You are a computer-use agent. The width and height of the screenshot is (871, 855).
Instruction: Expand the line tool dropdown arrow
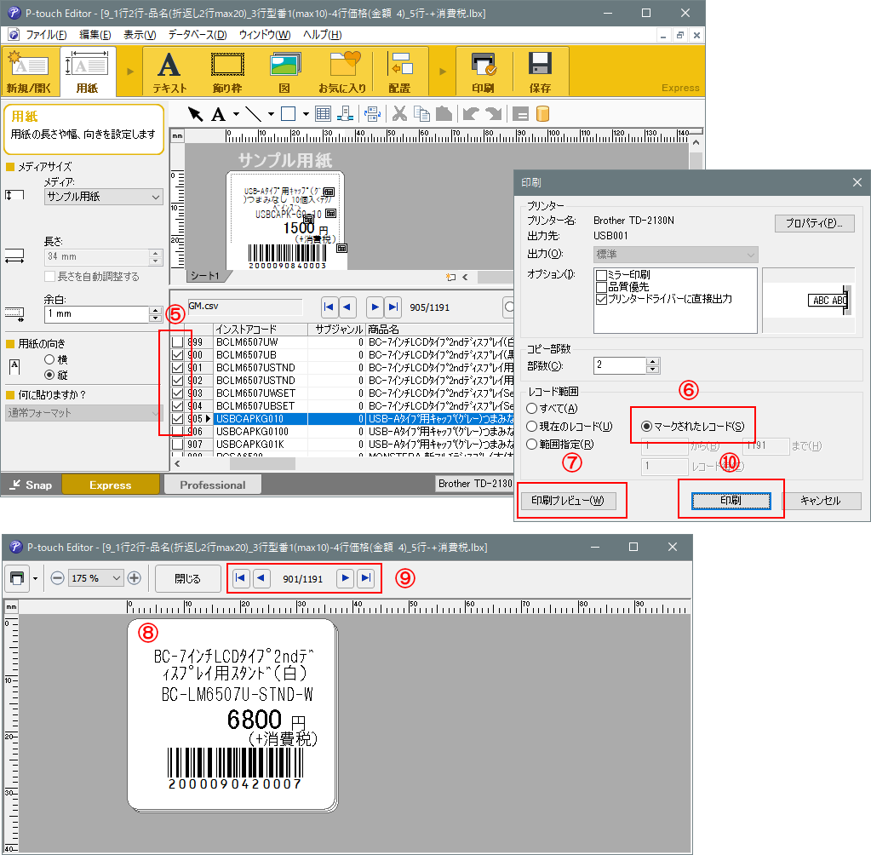coord(271,114)
